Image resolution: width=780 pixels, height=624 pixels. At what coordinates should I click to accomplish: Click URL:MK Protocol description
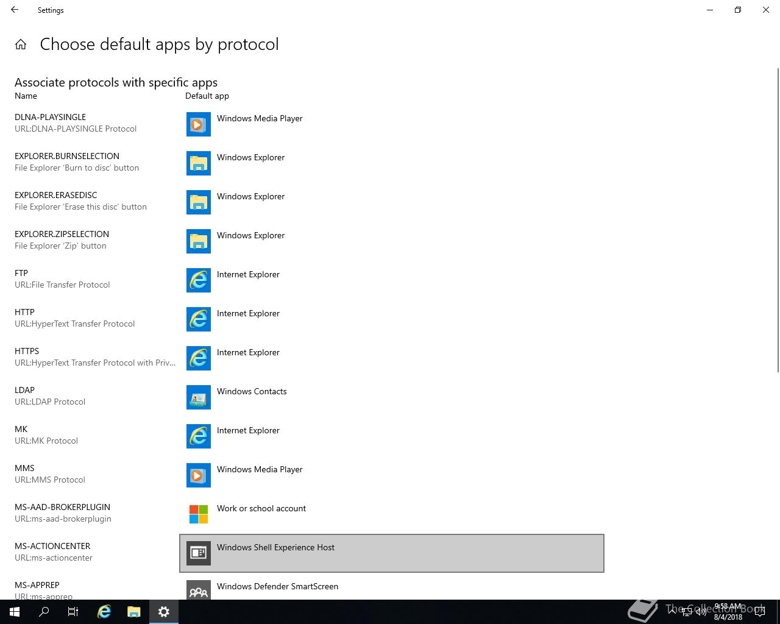pyautogui.click(x=46, y=441)
